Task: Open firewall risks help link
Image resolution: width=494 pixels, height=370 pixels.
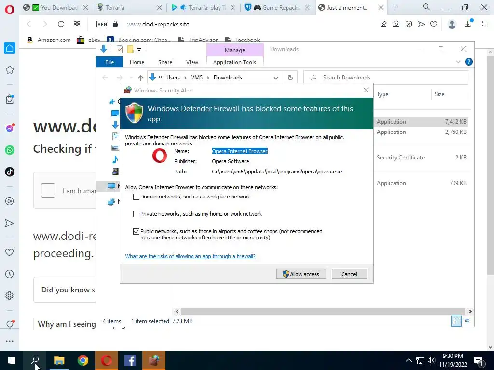Action: (190, 256)
